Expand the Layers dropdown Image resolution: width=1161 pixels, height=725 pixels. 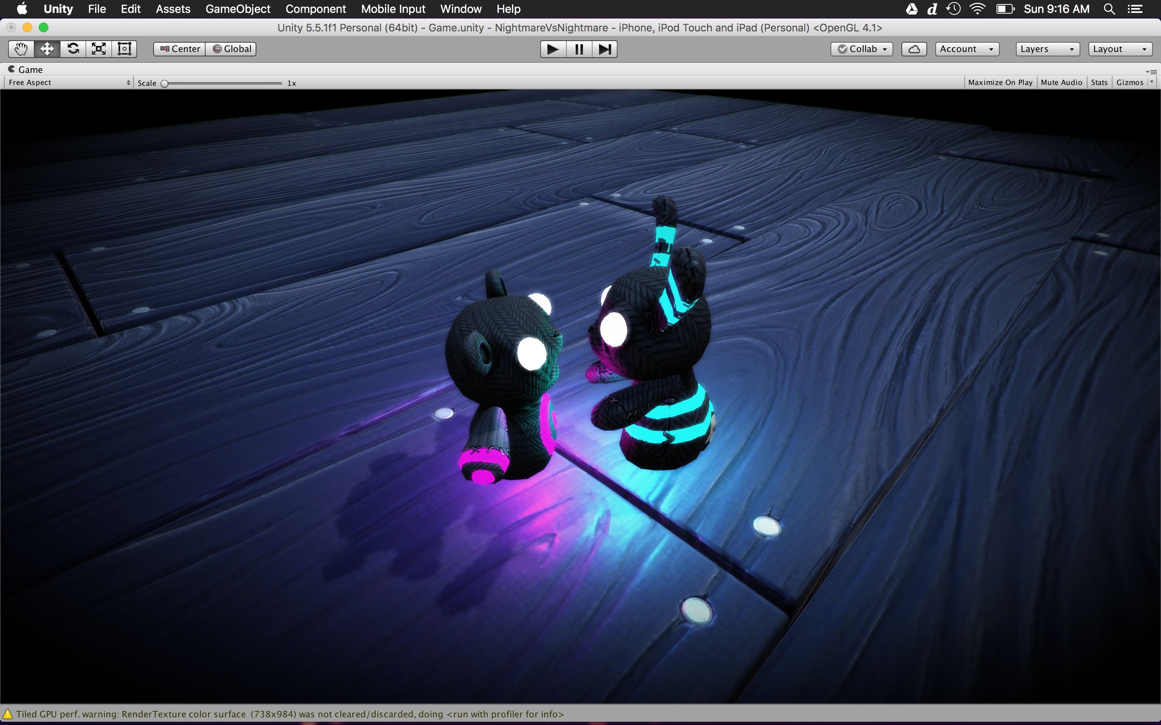pyautogui.click(x=1047, y=49)
